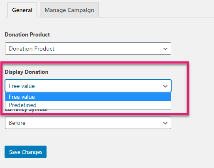The image size is (214, 168).
Task: Collapse the Display Donation chevron arrow
Action: (165, 86)
